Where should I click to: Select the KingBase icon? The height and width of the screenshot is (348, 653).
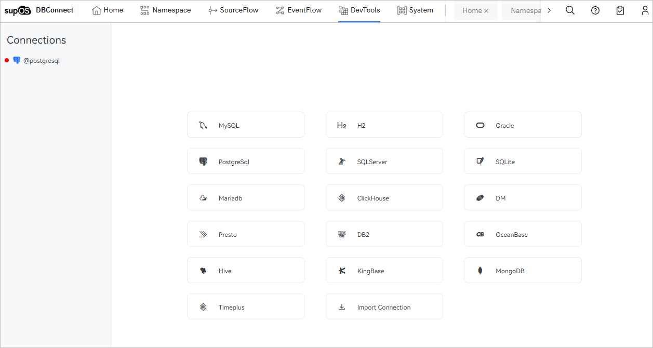(341, 271)
